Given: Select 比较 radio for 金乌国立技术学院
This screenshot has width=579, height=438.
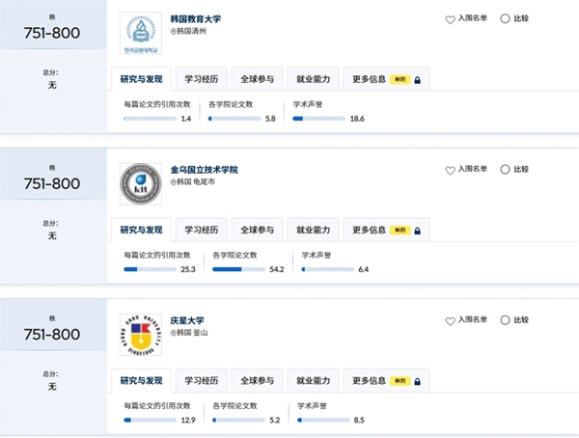Looking at the screenshot, I should (505, 169).
